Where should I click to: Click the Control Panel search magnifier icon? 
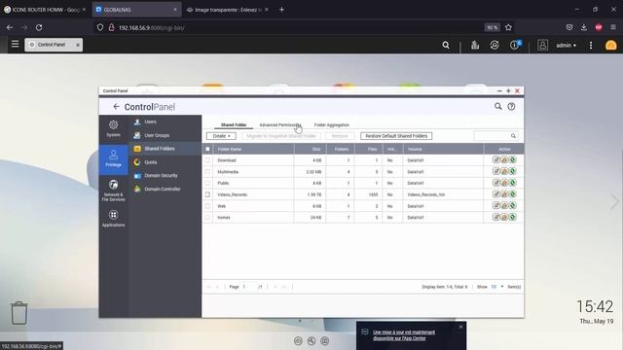(x=497, y=106)
